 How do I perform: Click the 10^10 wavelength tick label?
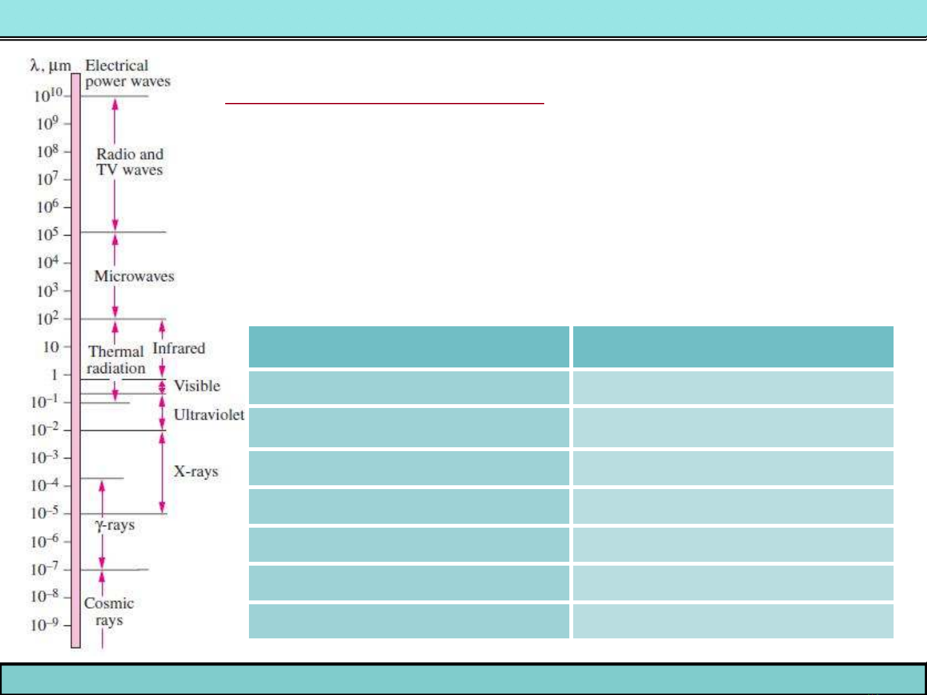coord(48,95)
